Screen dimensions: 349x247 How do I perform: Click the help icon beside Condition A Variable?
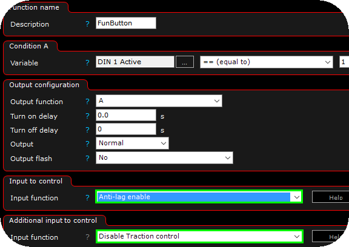pos(87,62)
